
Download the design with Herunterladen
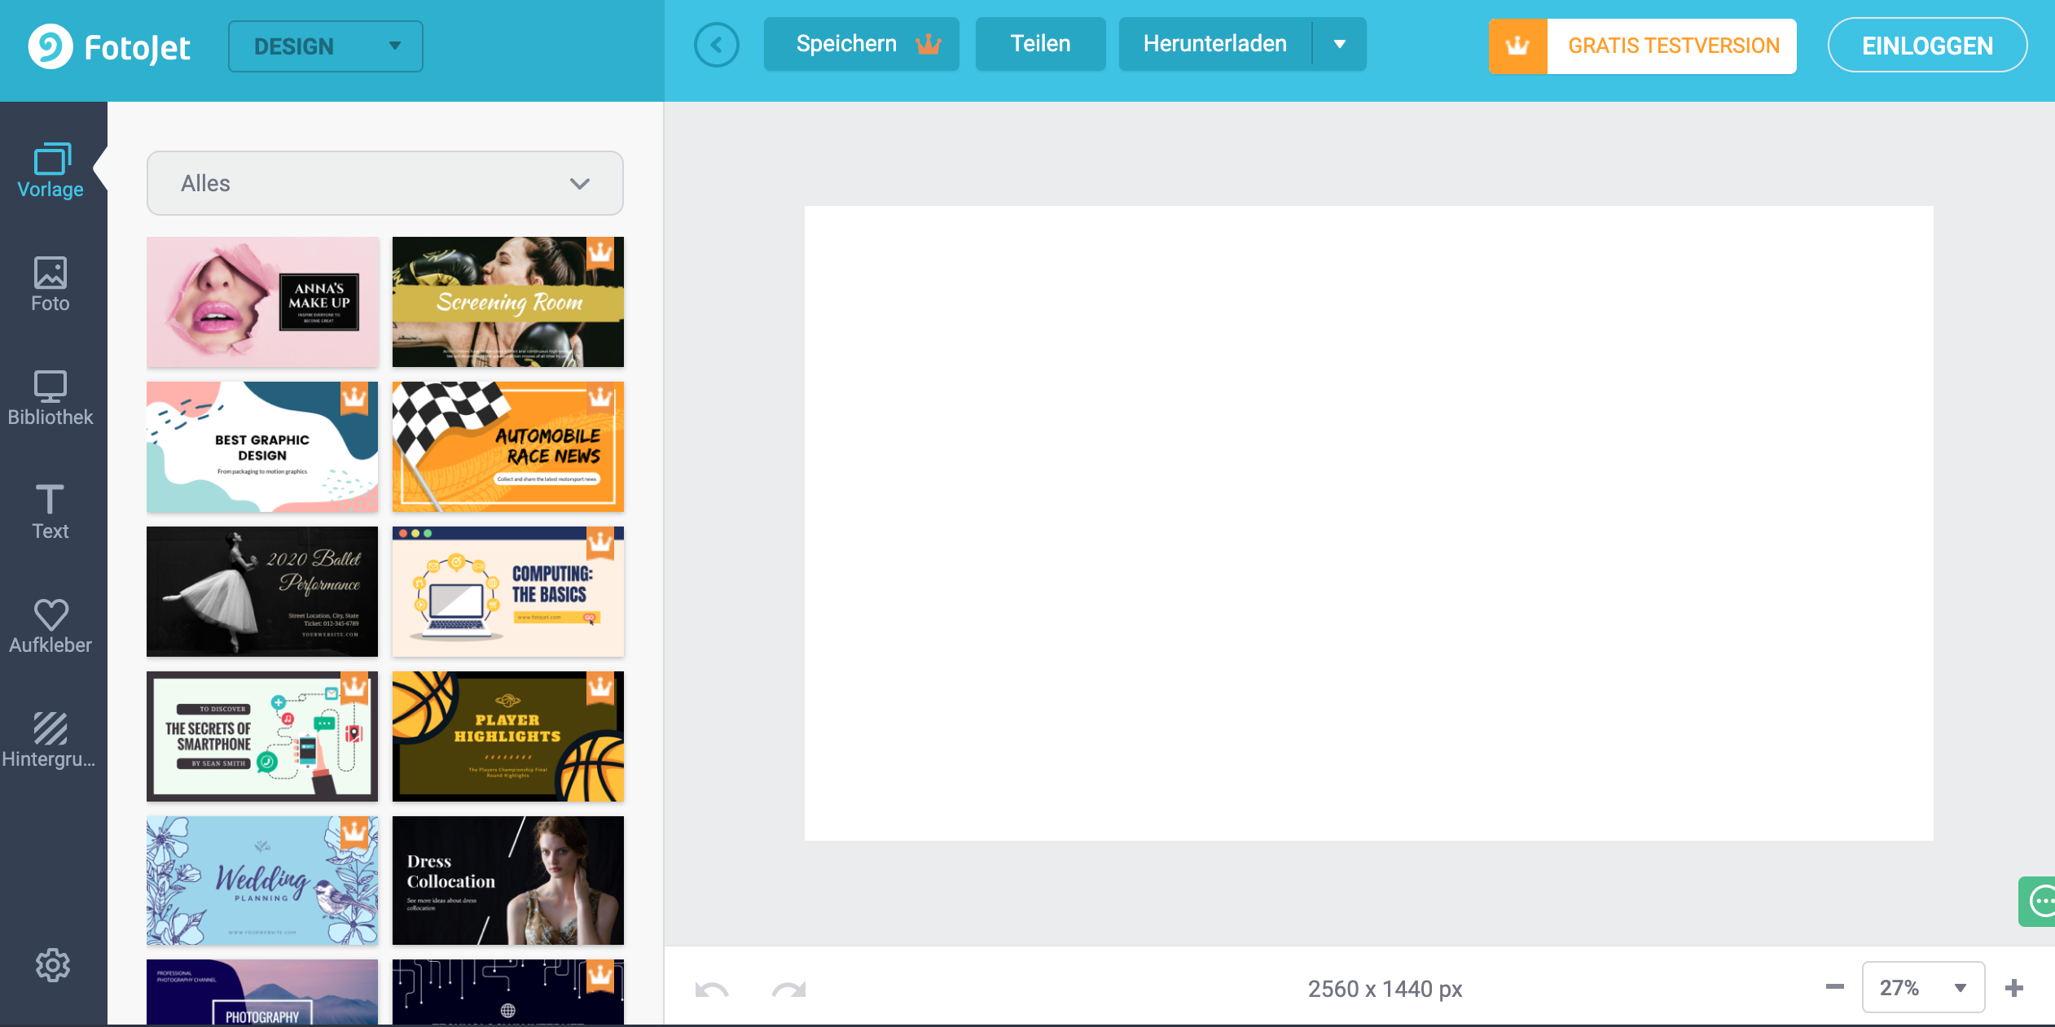1215,44
